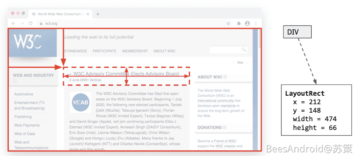The height and width of the screenshot is (156, 355).
Task: Toggle the Web and Industry section box
Action: [x=15, y=81]
